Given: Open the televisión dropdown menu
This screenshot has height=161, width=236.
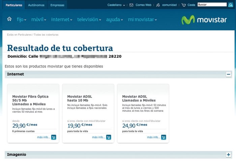Looking at the screenshot, I should [89, 20].
